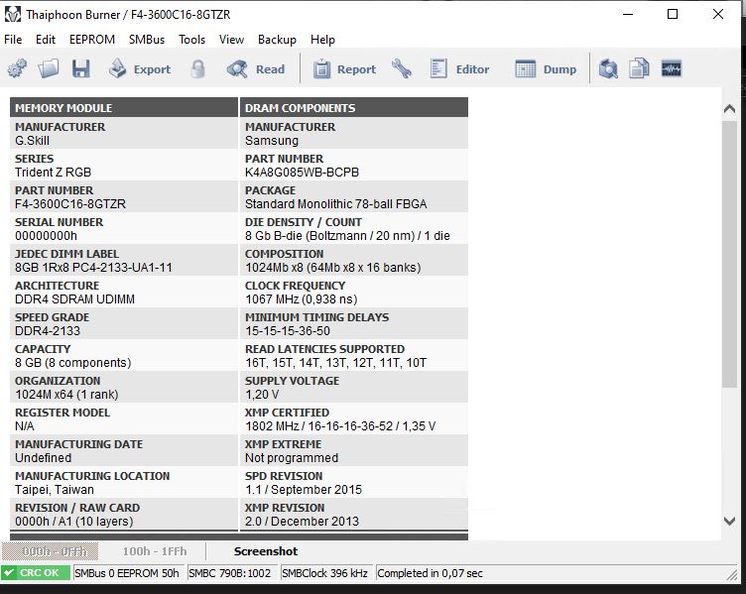Screen dimensions: 746x594
Task: Click organization 1024M x64 (1 rank)
Action: click(x=66, y=395)
